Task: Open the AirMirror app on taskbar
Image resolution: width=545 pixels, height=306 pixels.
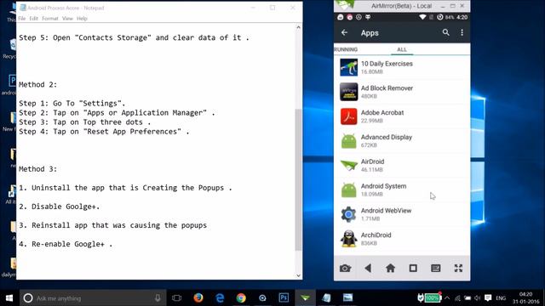Action: 305,297
